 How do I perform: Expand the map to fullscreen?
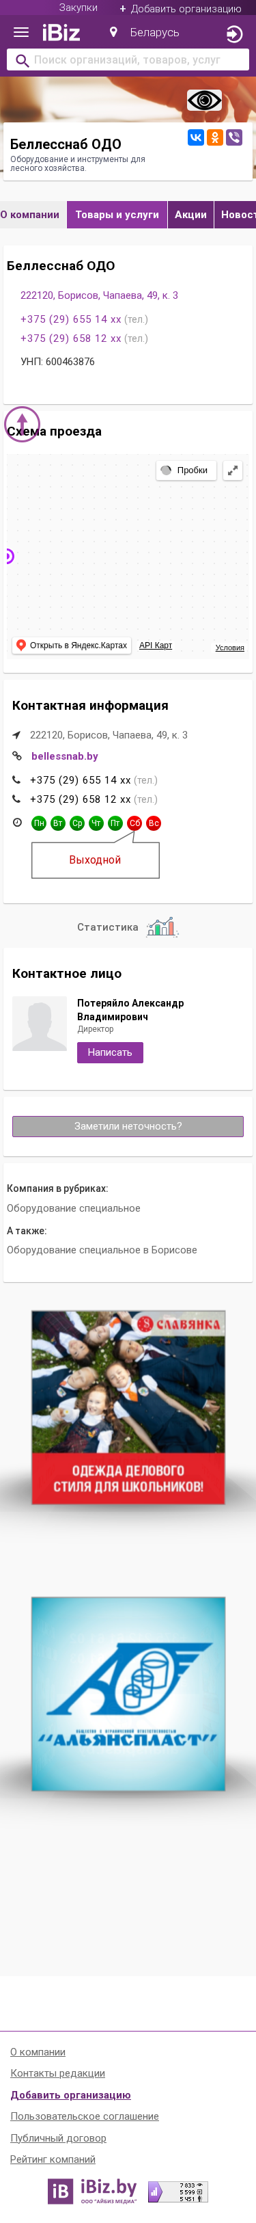coord(233,470)
